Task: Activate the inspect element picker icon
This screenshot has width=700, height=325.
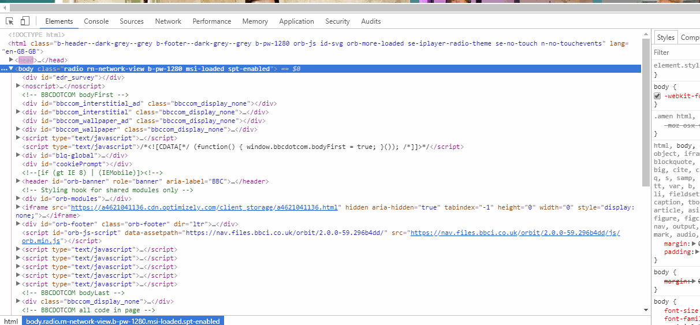Action: (10, 21)
